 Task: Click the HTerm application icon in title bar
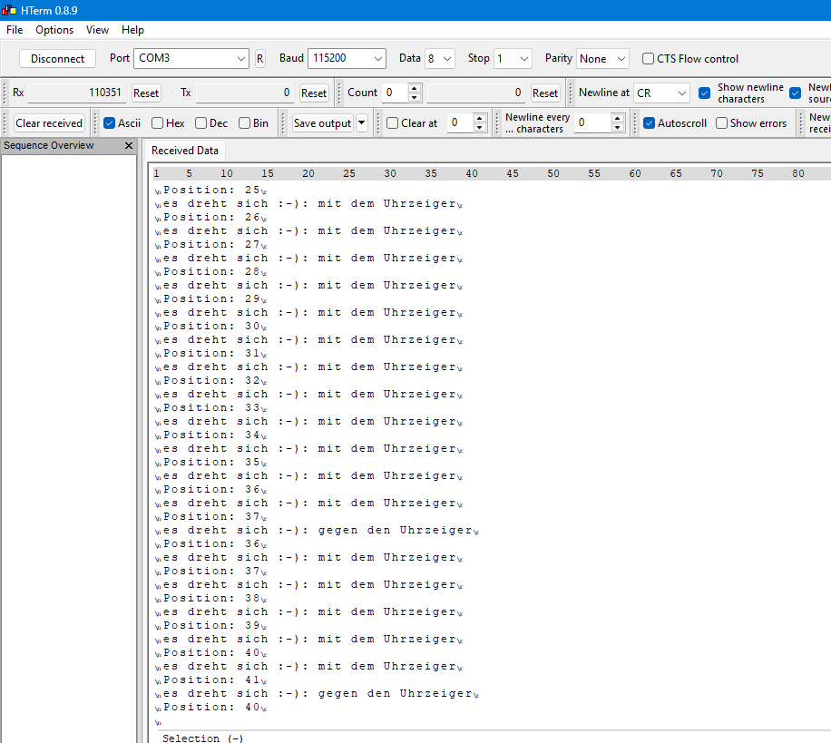pos(8,10)
